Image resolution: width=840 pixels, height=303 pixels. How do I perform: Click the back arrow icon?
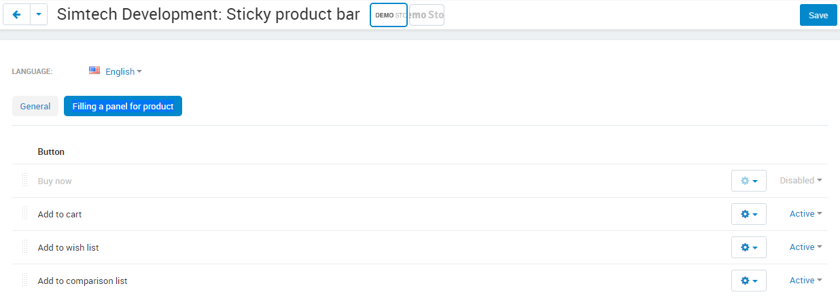(x=16, y=15)
